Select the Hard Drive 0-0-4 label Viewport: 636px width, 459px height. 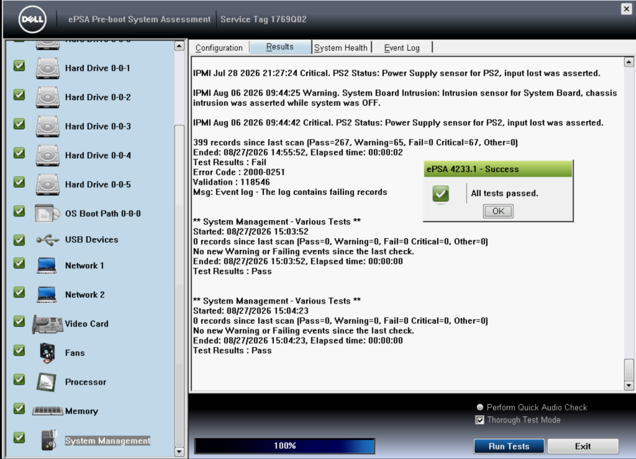[x=98, y=156]
